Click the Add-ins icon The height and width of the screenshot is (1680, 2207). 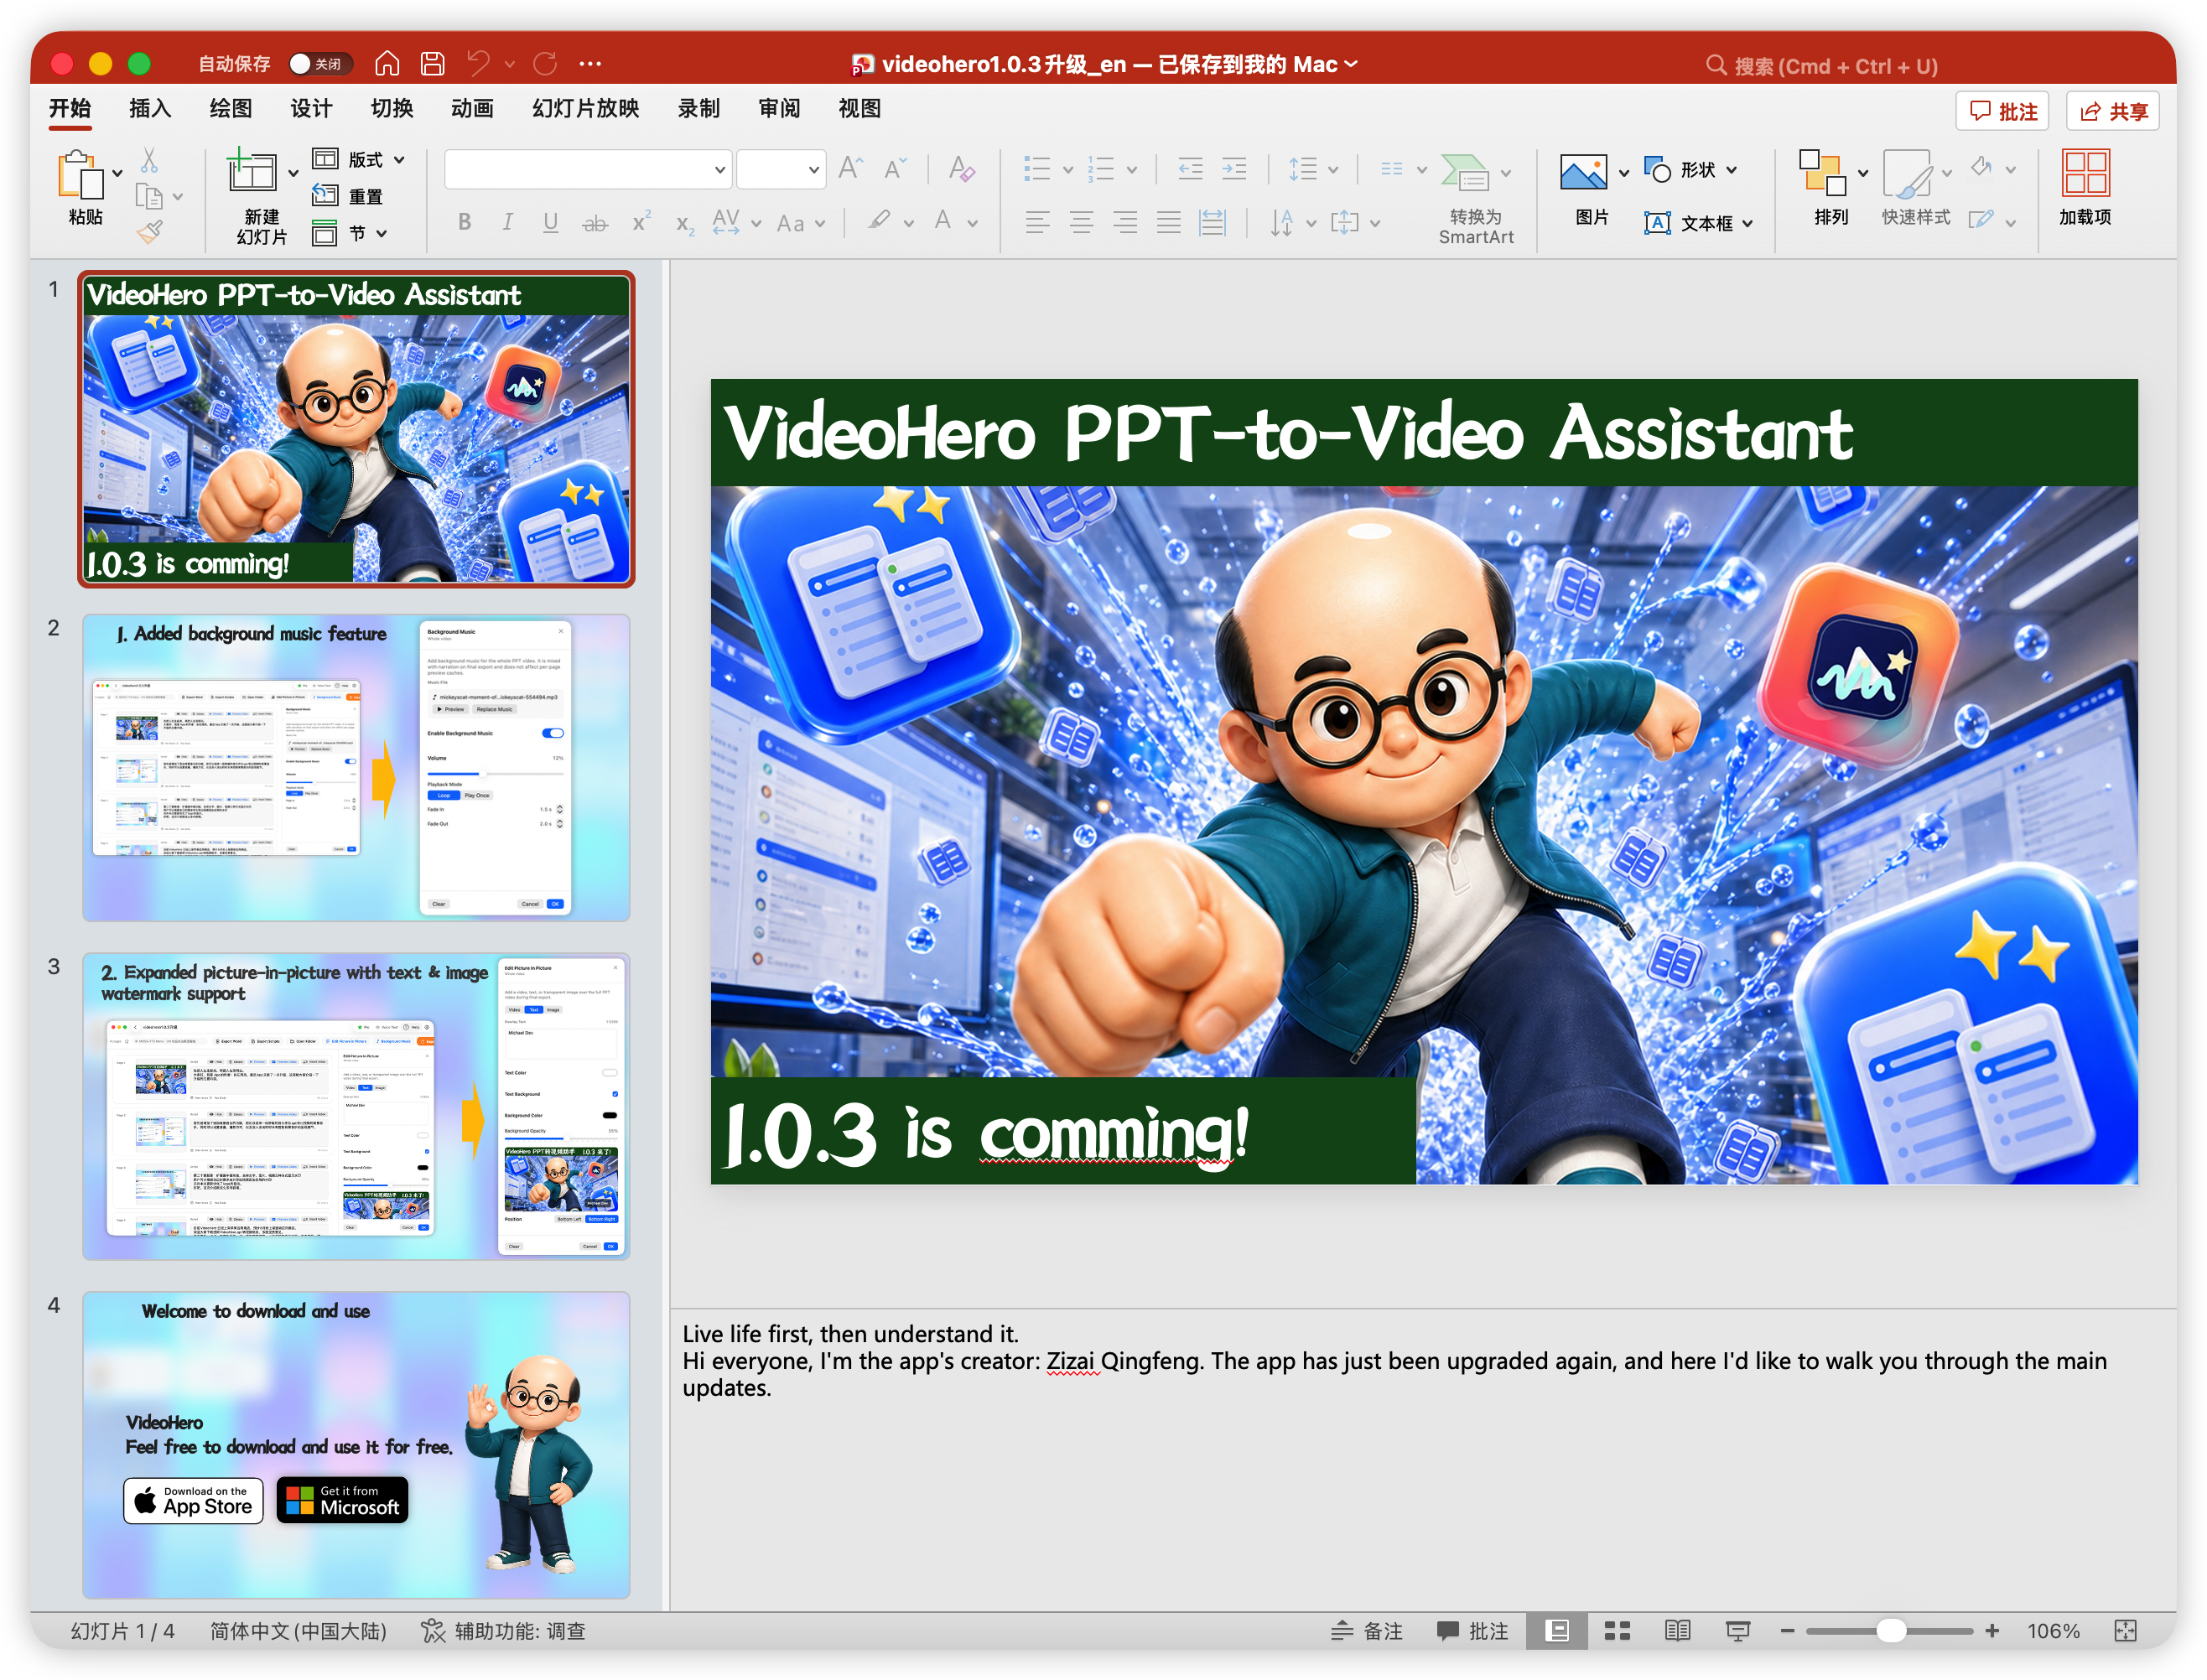2085,172
